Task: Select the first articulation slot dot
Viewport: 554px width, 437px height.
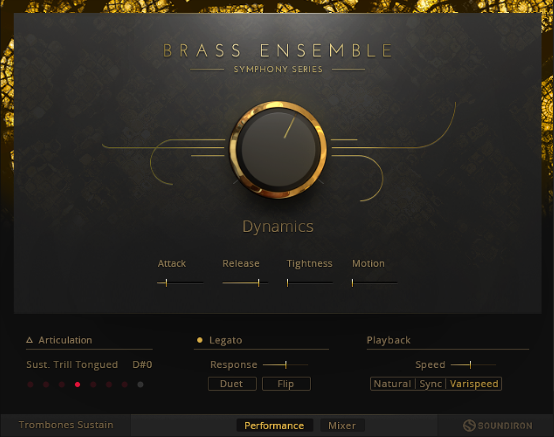Action: coord(30,384)
